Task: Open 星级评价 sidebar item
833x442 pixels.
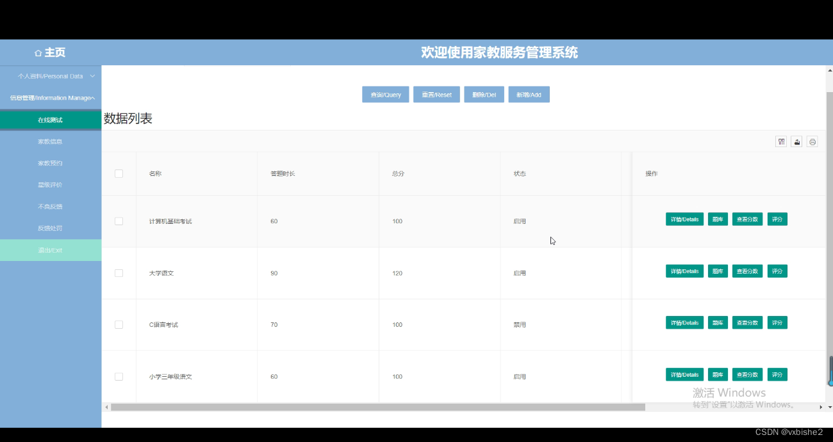Action: click(51, 185)
